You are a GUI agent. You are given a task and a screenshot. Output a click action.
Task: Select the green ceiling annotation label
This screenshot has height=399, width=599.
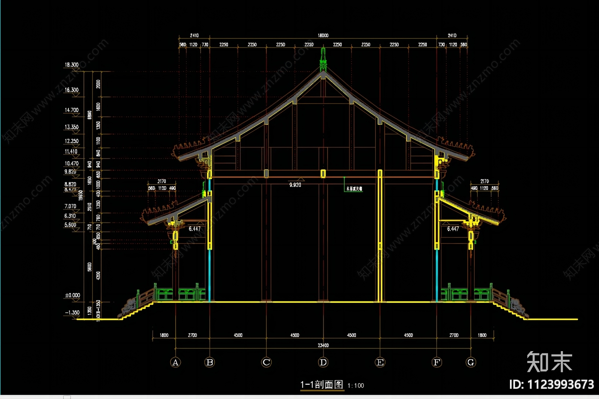354,189
